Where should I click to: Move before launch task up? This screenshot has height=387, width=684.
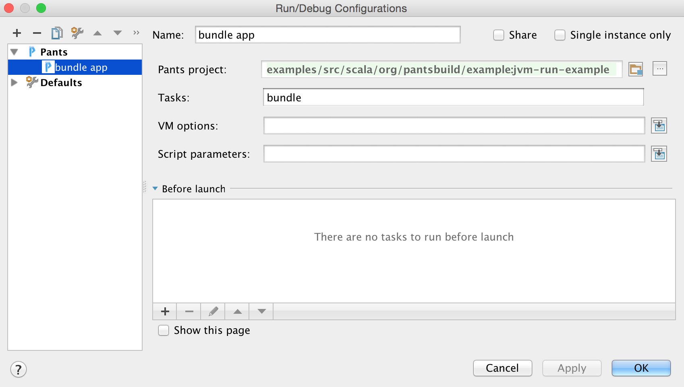tap(237, 311)
